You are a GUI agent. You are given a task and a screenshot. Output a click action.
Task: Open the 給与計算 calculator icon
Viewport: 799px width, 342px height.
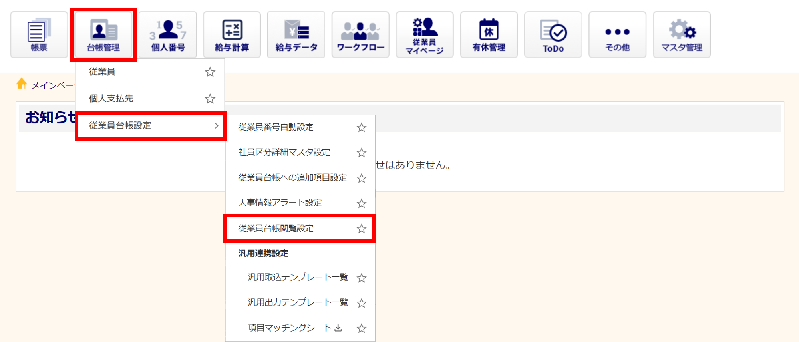tap(232, 35)
